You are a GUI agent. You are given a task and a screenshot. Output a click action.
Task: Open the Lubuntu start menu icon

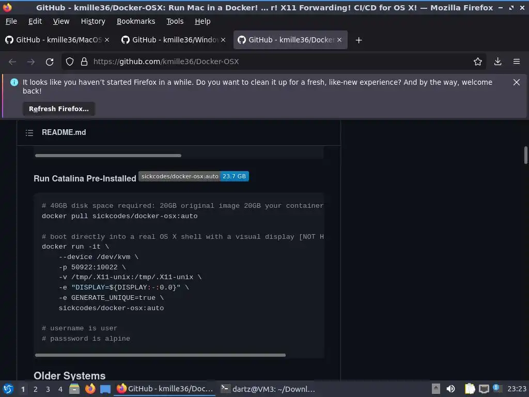(8, 389)
